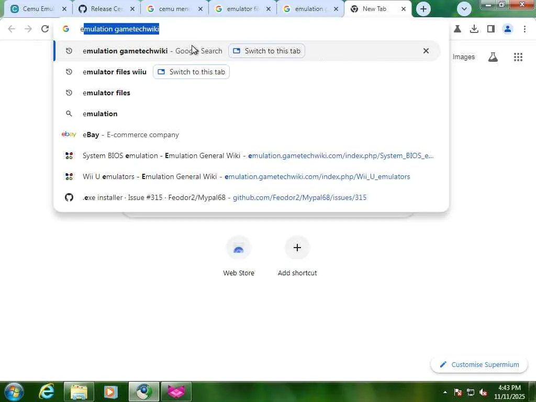Click the Google icon in the address bar
Screen dimensions: 536x402
point(65,29)
